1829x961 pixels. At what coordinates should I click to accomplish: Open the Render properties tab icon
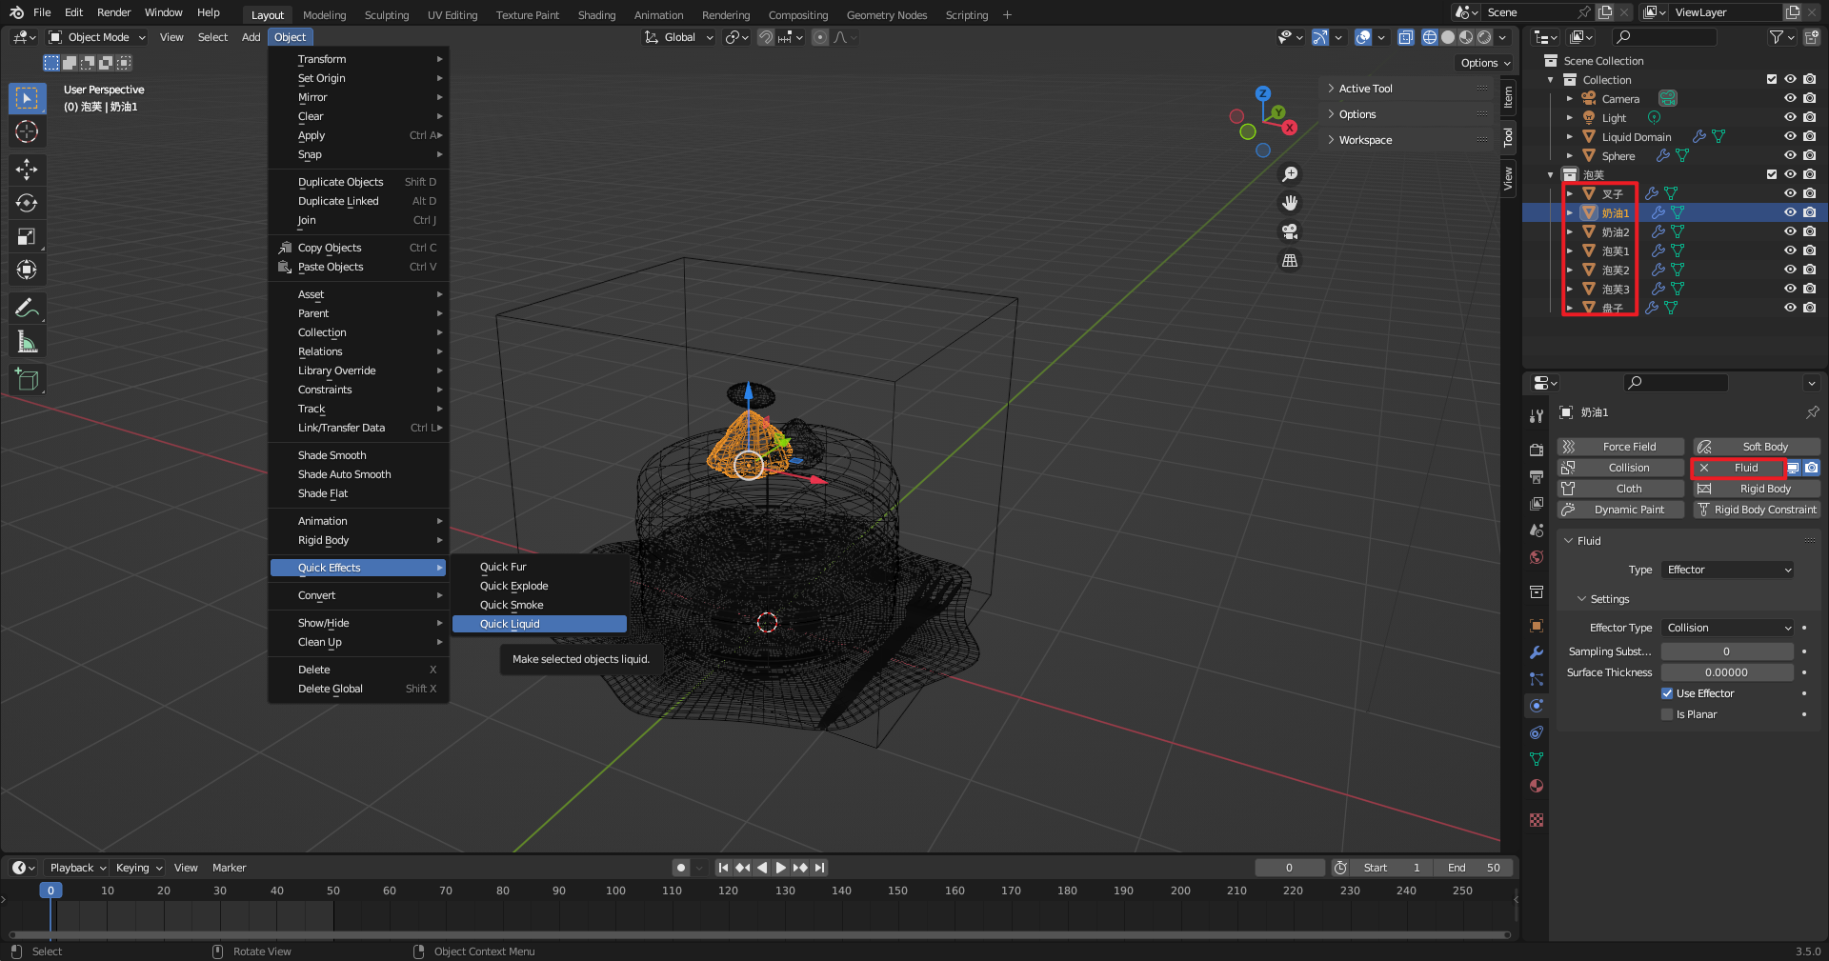click(1536, 450)
